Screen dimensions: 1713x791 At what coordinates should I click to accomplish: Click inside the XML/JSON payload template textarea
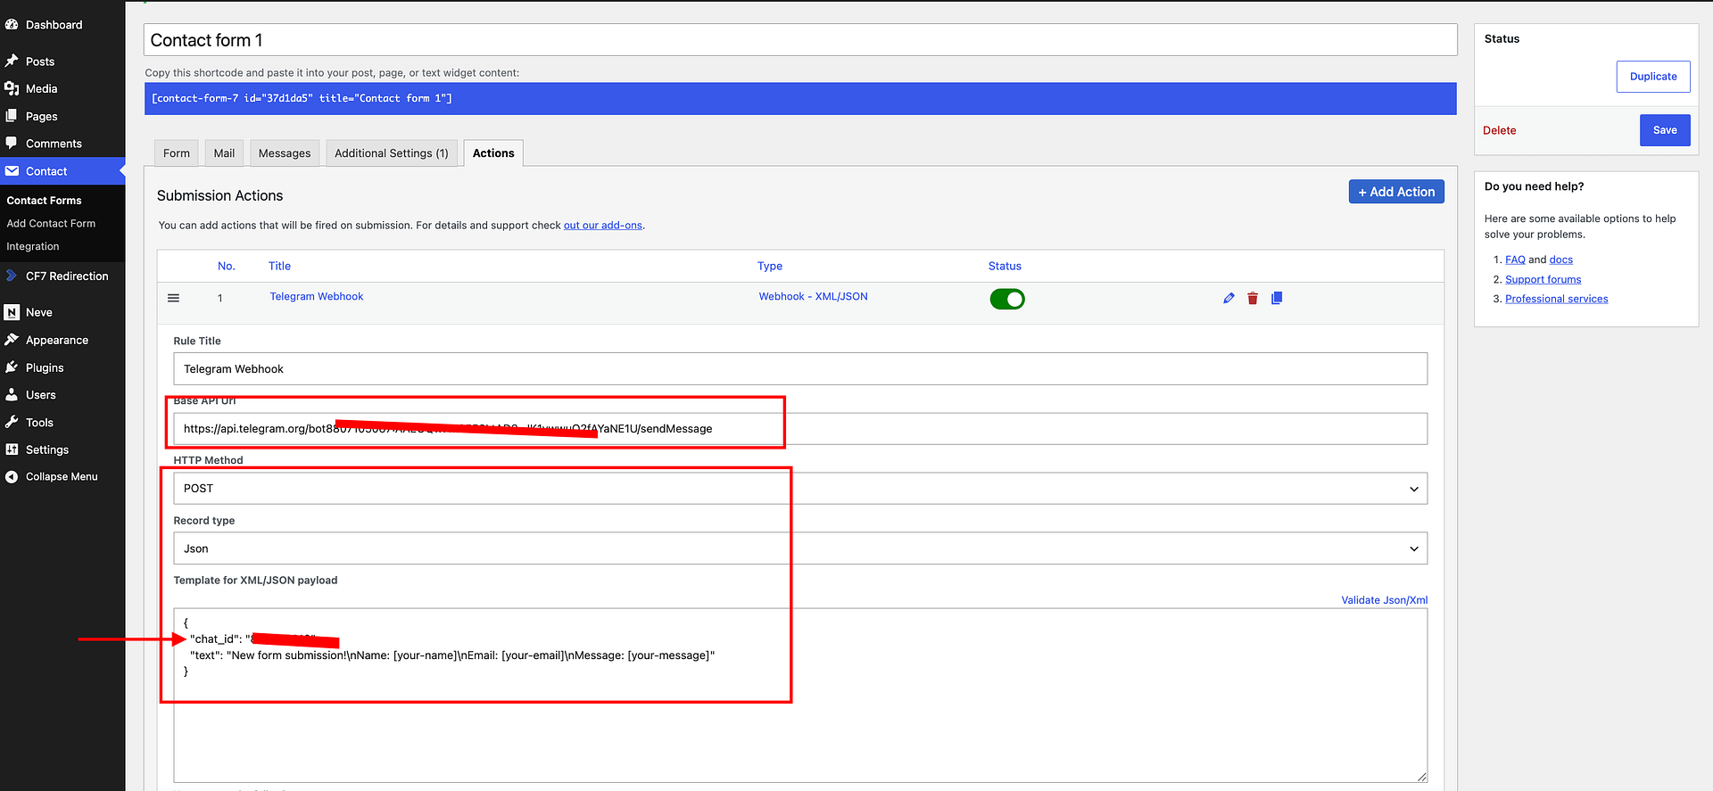(800, 696)
